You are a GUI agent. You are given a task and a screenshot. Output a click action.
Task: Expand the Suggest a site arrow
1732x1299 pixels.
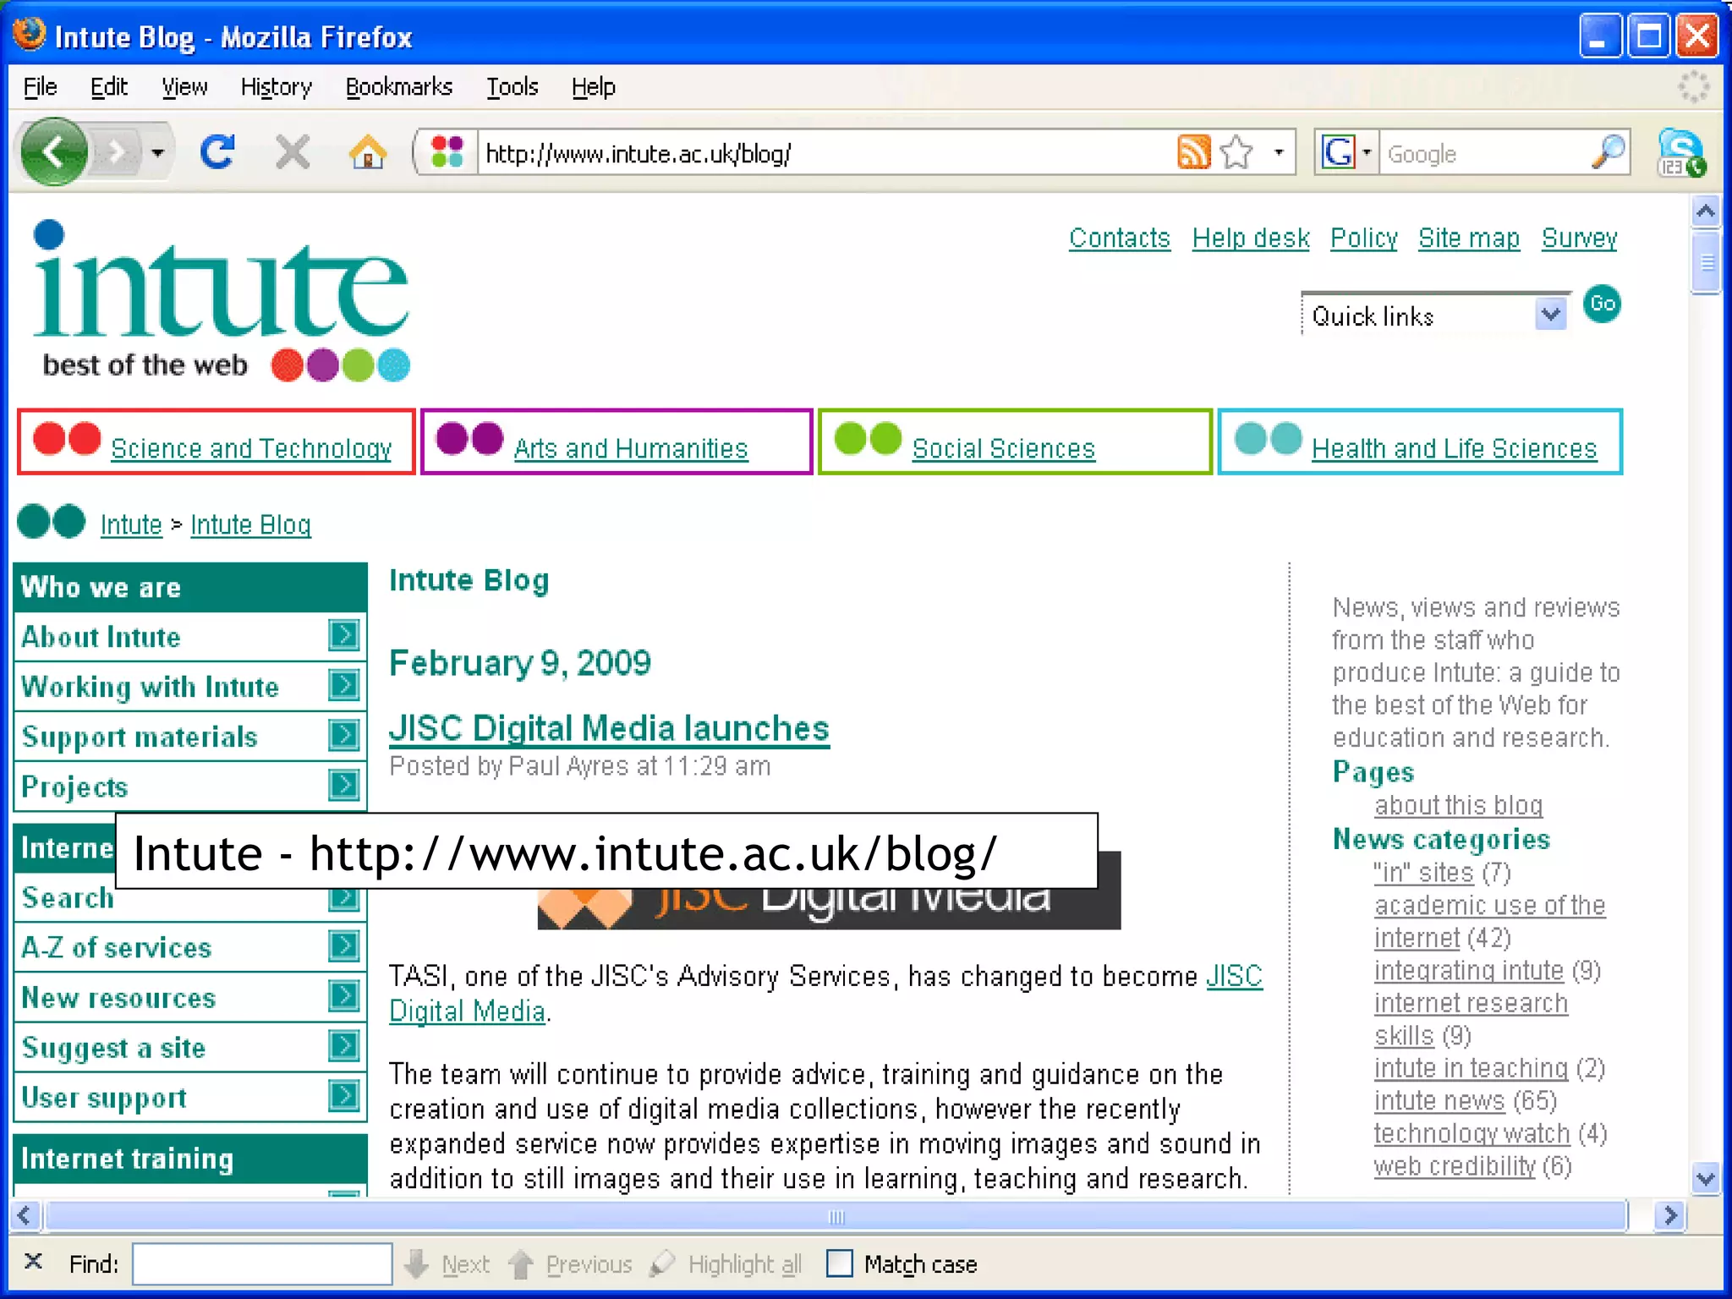click(x=343, y=1046)
